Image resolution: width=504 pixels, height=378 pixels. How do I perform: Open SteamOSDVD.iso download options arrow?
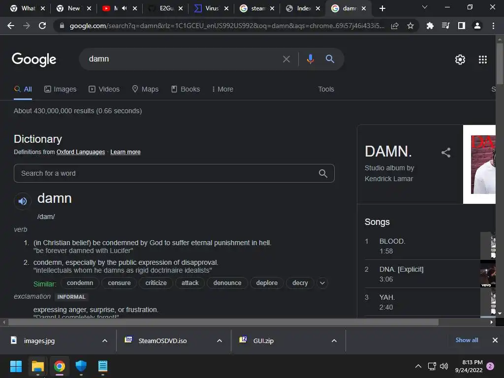point(220,341)
